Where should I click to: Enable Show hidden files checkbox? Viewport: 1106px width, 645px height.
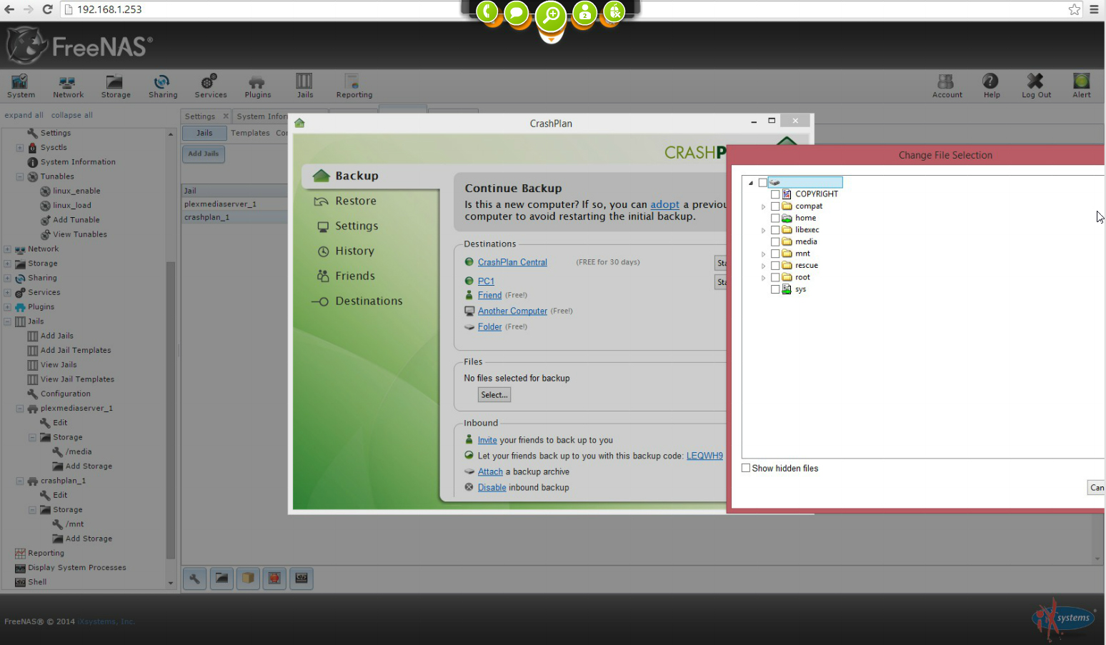click(746, 468)
